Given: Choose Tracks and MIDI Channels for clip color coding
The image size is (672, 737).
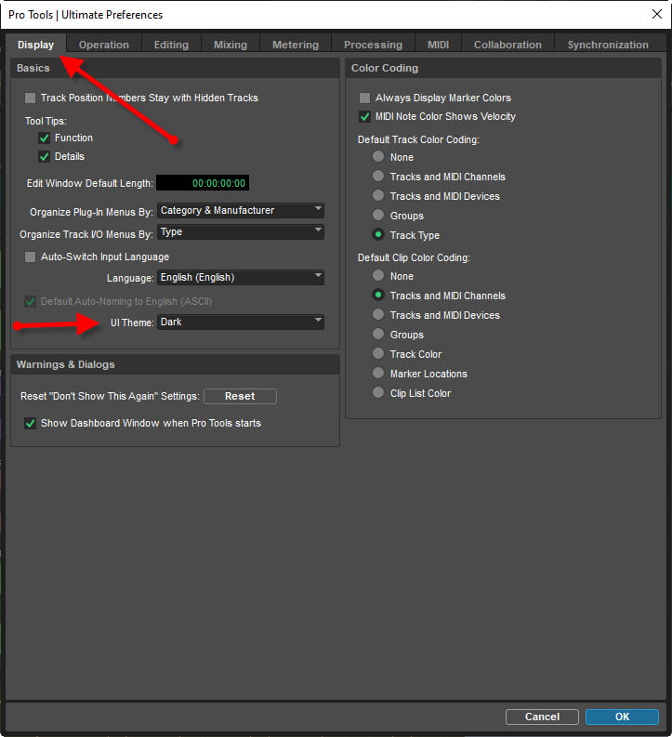Looking at the screenshot, I should 378,296.
